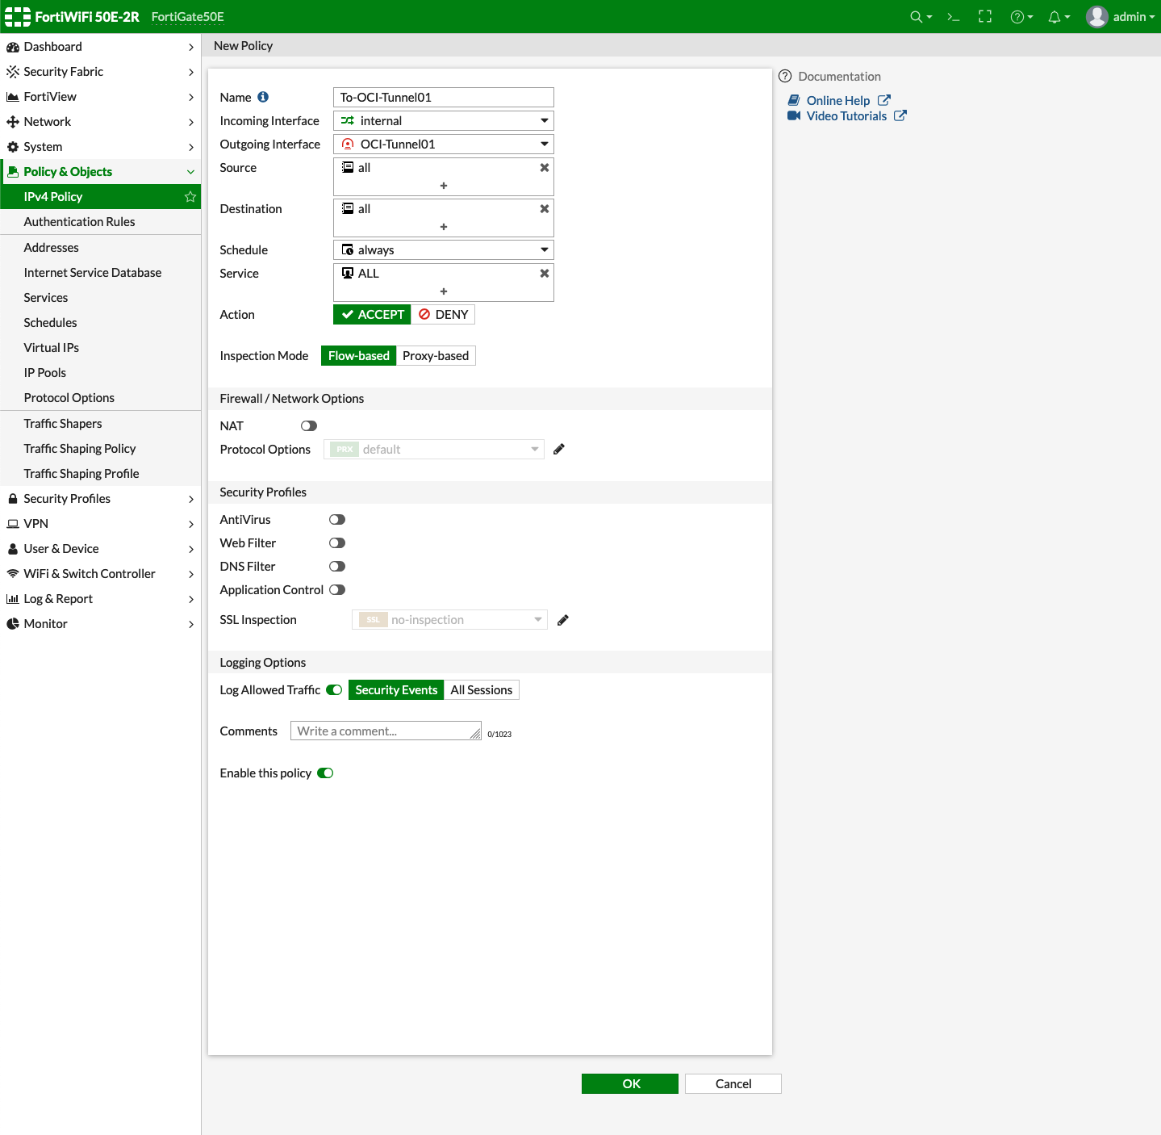Edit the SSL Inspection pencil icon
The height and width of the screenshot is (1135, 1161).
point(563,620)
